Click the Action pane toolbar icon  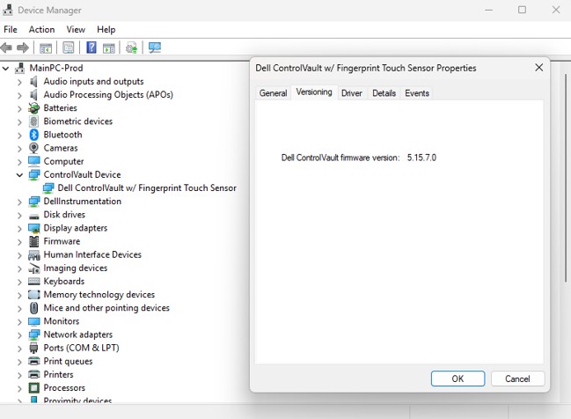pyautogui.click(x=109, y=48)
